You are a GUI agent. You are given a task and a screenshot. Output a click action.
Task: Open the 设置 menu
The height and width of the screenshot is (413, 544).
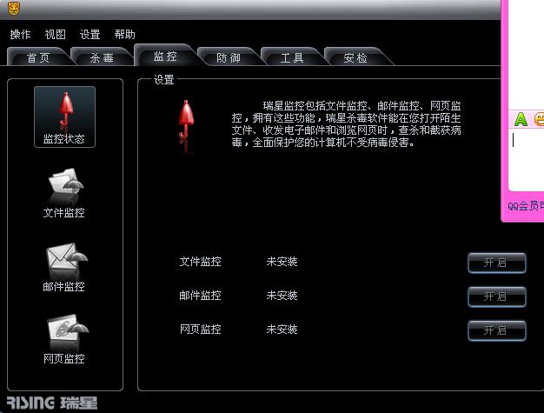(90, 35)
